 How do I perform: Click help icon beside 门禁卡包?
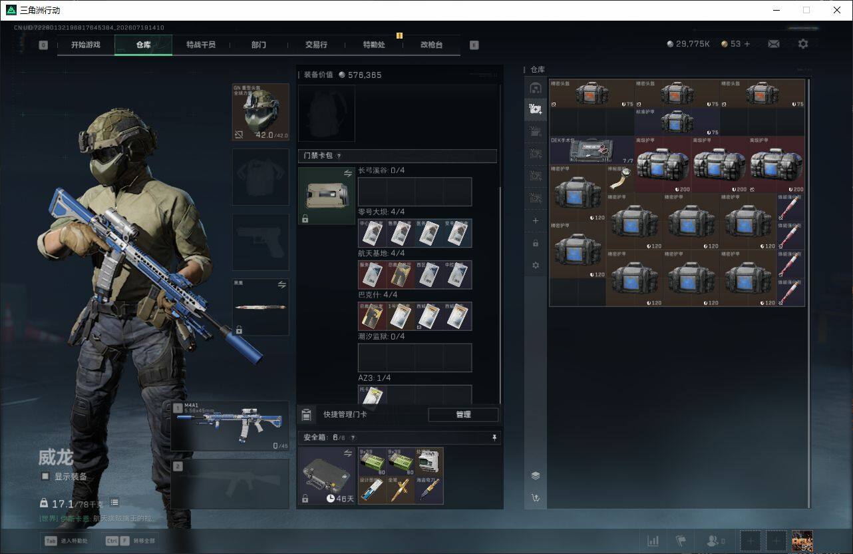coord(339,156)
